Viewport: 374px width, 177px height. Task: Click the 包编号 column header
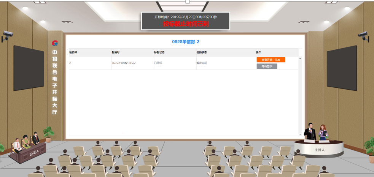(x=116, y=52)
